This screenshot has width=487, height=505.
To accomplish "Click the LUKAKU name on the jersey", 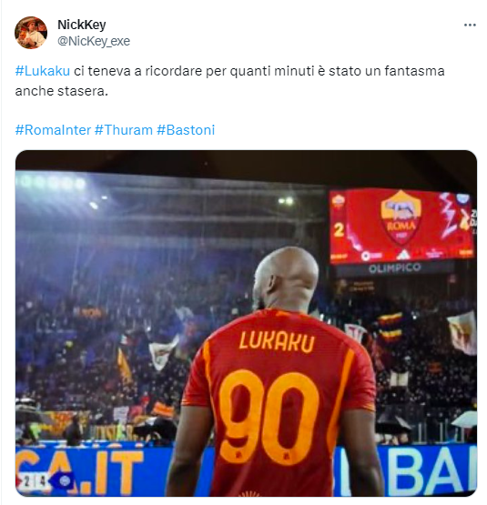I will tap(277, 342).
